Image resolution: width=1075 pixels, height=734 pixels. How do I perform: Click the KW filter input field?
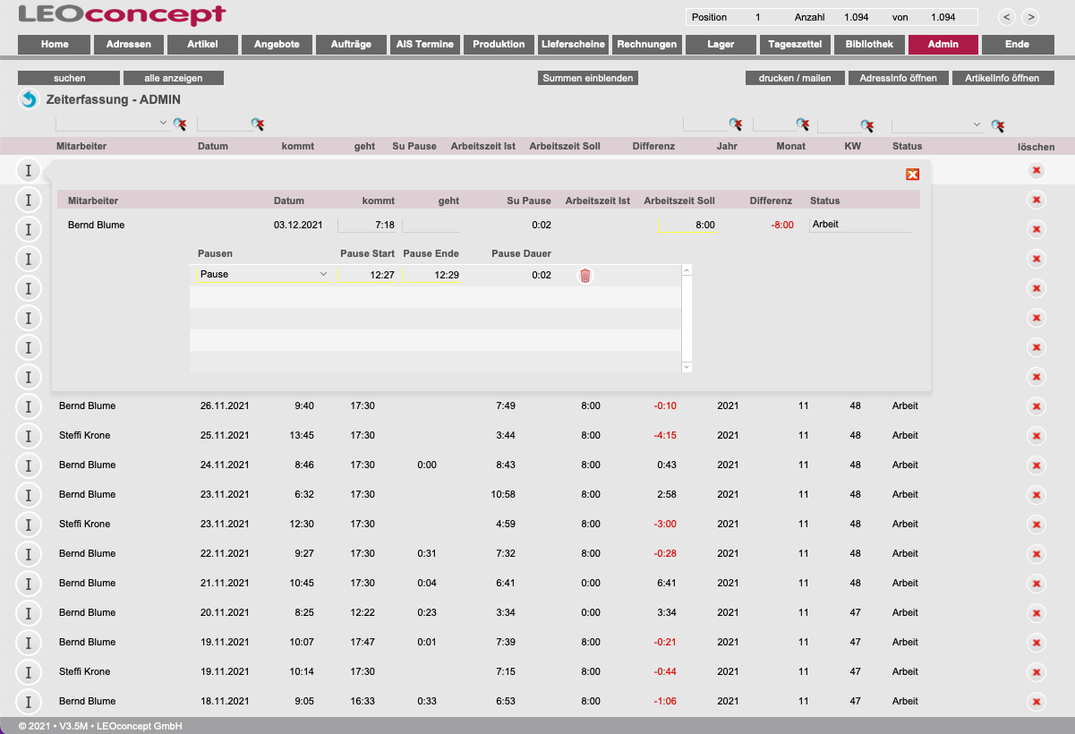tap(838, 124)
